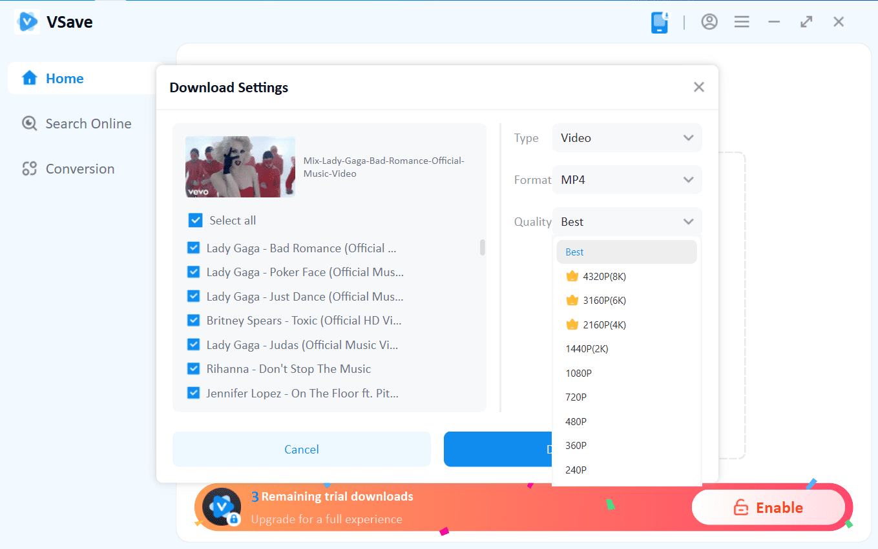The image size is (878, 549).
Task: Go to the Home tab
Action: (x=83, y=79)
